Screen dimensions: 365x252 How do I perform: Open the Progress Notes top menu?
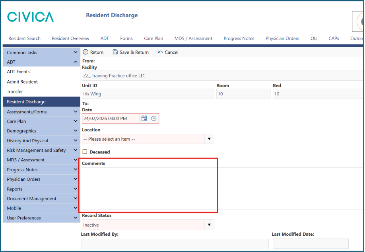point(239,39)
